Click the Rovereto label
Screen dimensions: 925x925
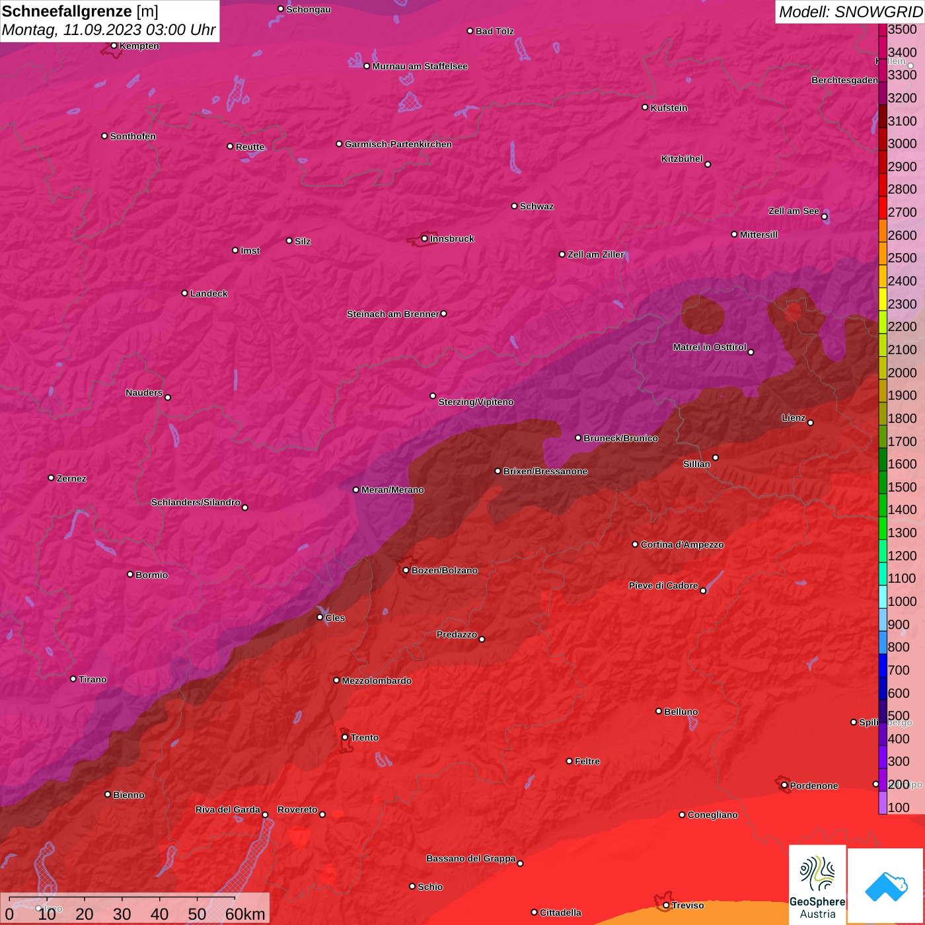297,809
